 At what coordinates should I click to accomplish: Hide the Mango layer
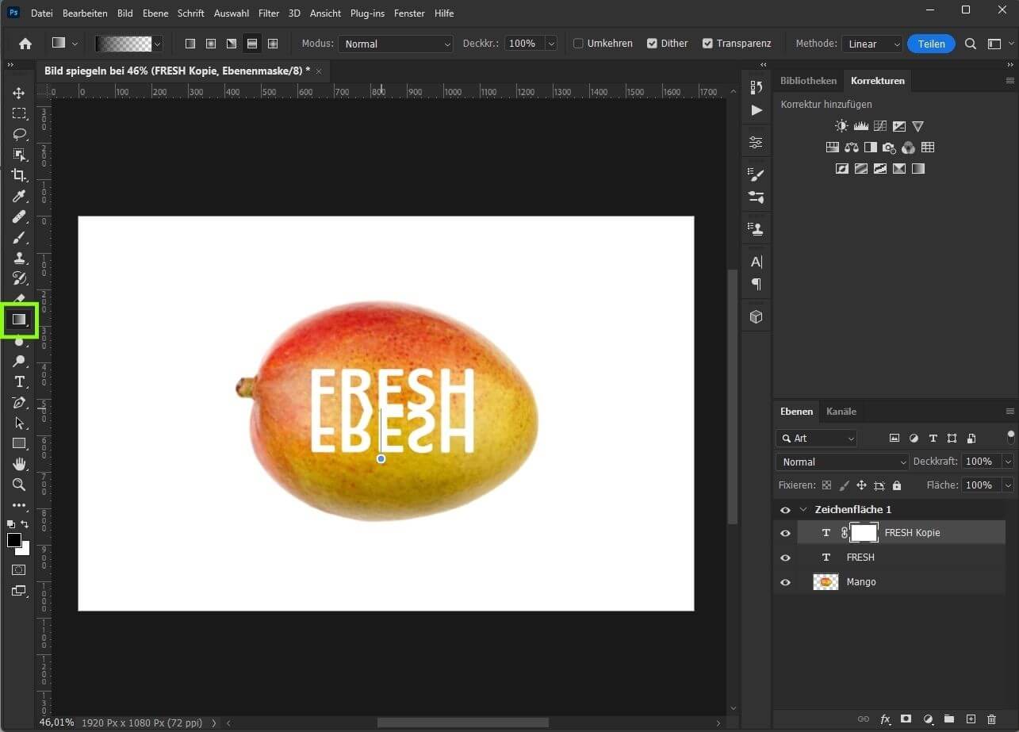pyautogui.click(x=785, y=581)
